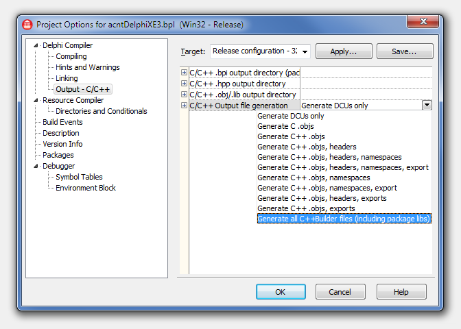Open the Symbol Tables page
The width and height of the screenshot is (461, 329).
79,177
